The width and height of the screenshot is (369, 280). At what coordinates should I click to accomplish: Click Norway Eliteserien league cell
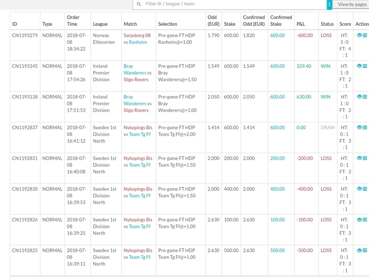(104, 38)
